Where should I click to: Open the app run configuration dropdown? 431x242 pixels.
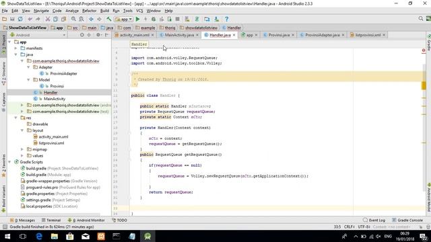(x=124, y=19)
